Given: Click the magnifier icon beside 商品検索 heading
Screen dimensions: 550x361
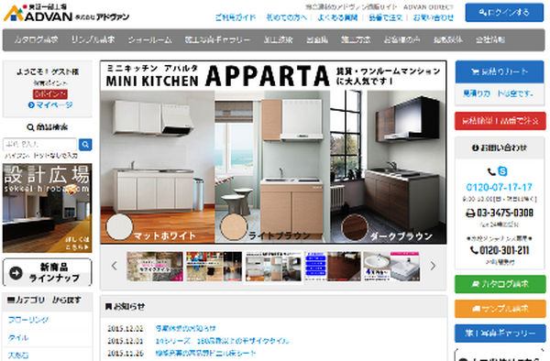Looking at the screenshot, I should click(31, 127).
